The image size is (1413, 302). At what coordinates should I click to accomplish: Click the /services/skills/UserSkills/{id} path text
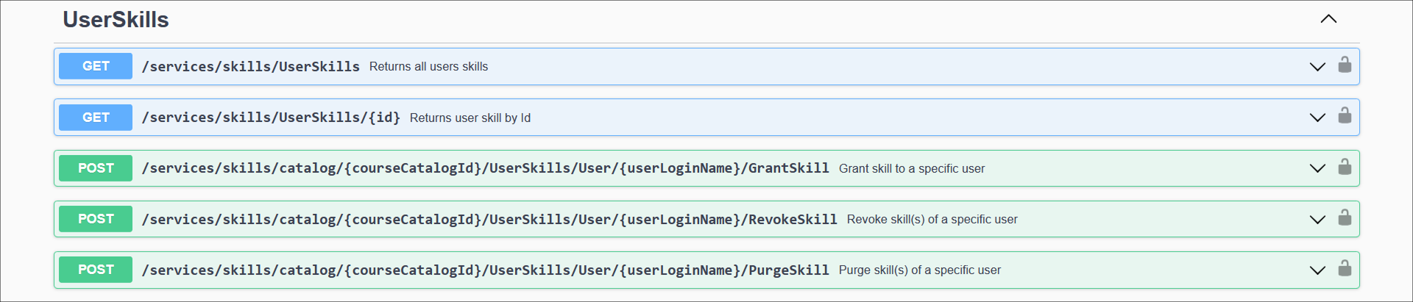coord(271,118)
